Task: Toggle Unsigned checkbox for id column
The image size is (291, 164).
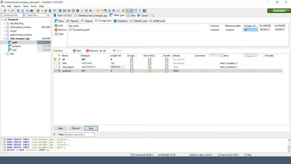Action: coord(131,60)
